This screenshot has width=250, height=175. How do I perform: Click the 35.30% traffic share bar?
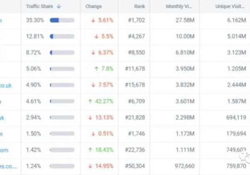point(62,20)
